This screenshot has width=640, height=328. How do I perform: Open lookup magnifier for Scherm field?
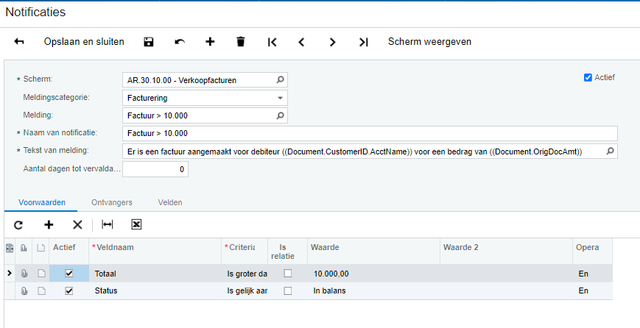click(280, 80)
